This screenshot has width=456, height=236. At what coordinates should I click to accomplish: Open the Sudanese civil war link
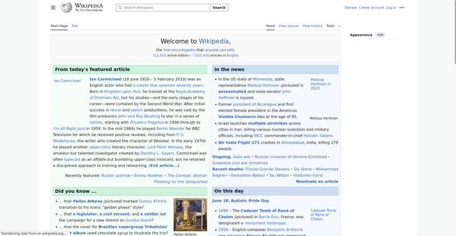click(230, 163)
